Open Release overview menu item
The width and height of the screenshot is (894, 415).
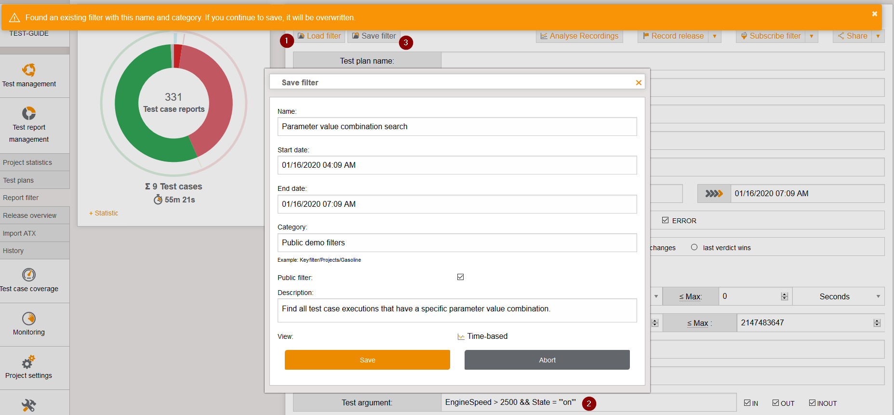point(29,215)
